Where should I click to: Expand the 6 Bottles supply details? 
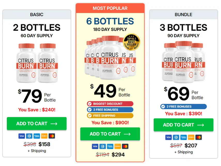[110, 29]
